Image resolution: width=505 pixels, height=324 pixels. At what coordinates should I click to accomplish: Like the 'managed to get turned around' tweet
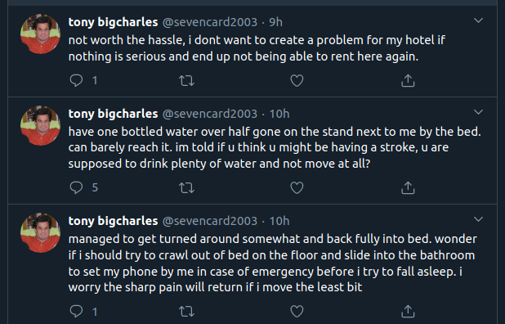297,311
